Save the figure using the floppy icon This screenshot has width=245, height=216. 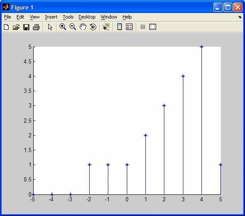tap(26, 27)
